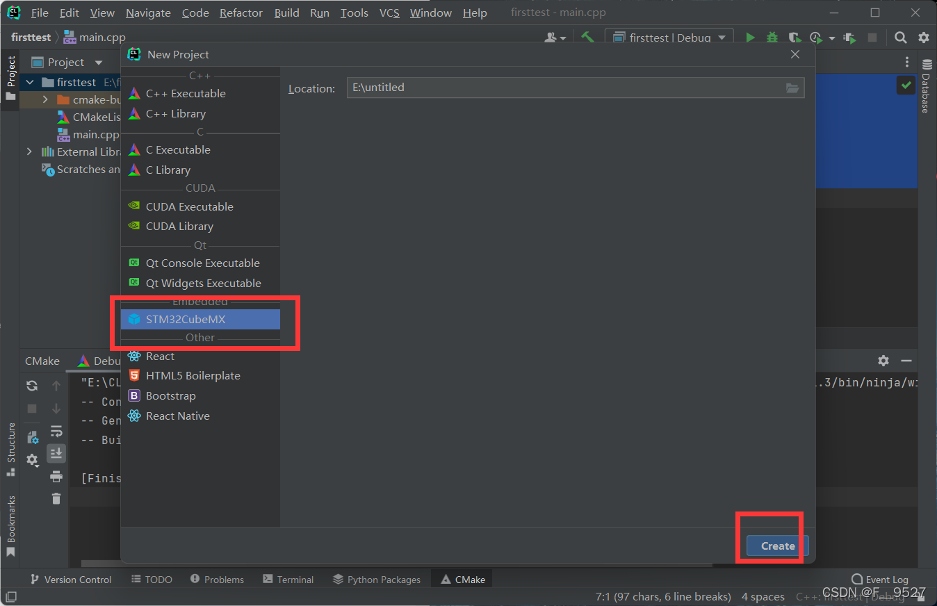Open the VCS menu
This screenshot has width=937, height=606.
(389, 13)
